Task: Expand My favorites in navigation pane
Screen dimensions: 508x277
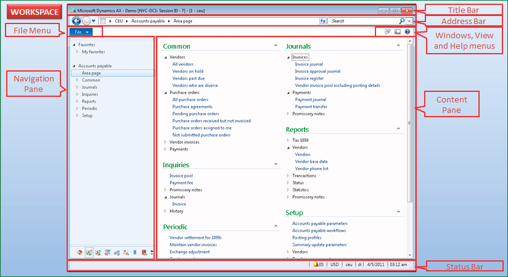Action: 77,52
